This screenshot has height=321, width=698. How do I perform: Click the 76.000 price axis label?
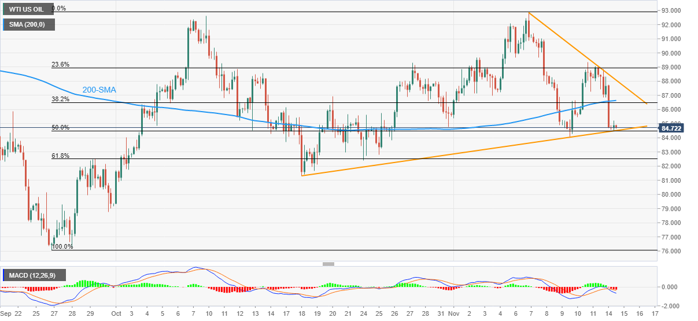675,252
